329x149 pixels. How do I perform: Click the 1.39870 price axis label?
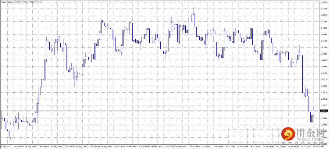[323, 93]
